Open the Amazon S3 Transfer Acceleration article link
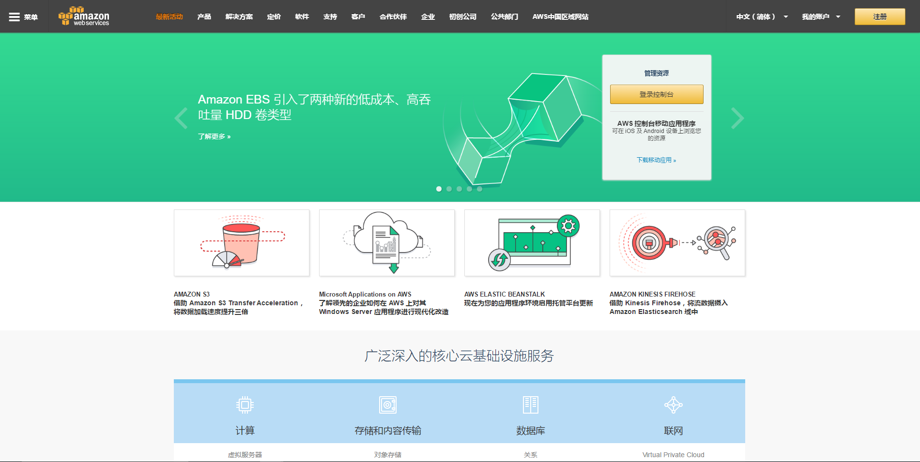The height and width of the screenshot is (462, 920). point(239,307)
